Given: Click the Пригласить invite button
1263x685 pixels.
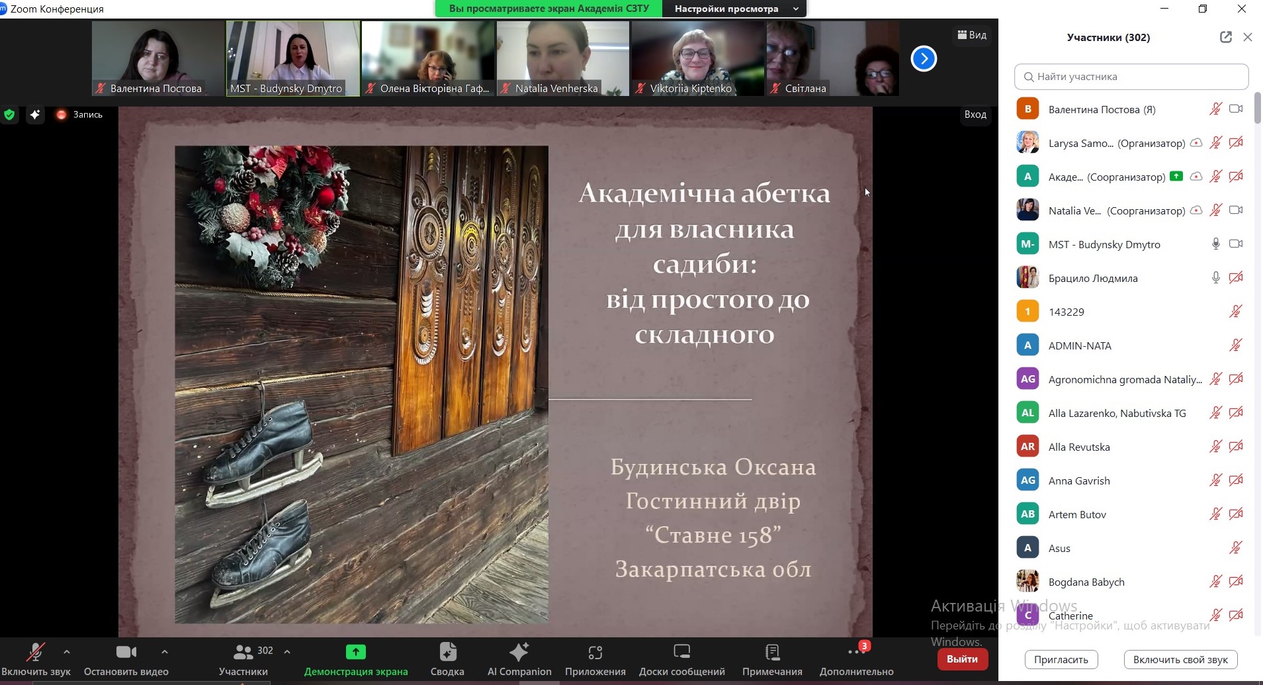Looking at the screenshot, I should [1061, 659].
